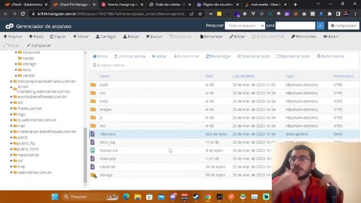This screenshot has height=203, width=361.
Task: Select robots.txt file name
Action: [x=107, y=167]
